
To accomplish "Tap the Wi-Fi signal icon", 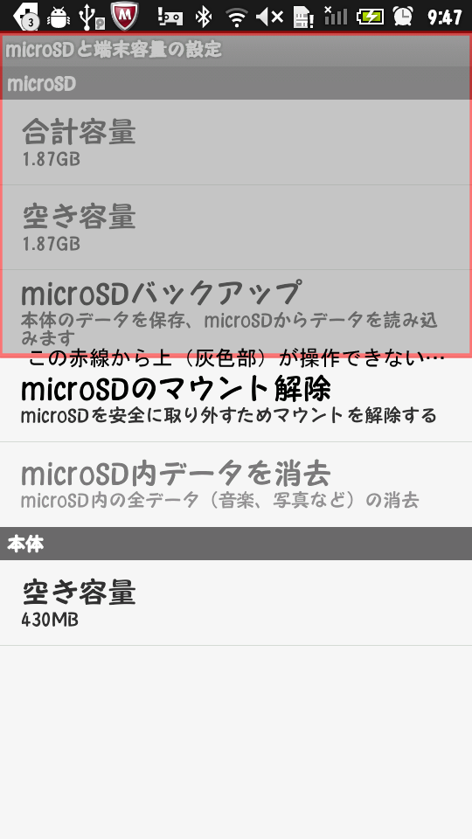I will [x=237, y=17].
